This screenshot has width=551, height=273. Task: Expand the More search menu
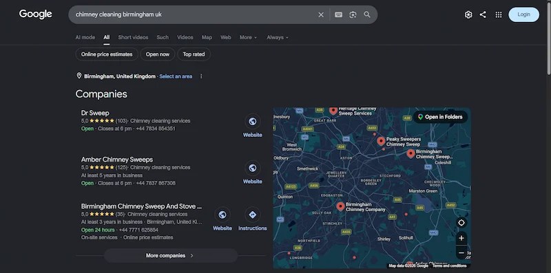point(248,37)
